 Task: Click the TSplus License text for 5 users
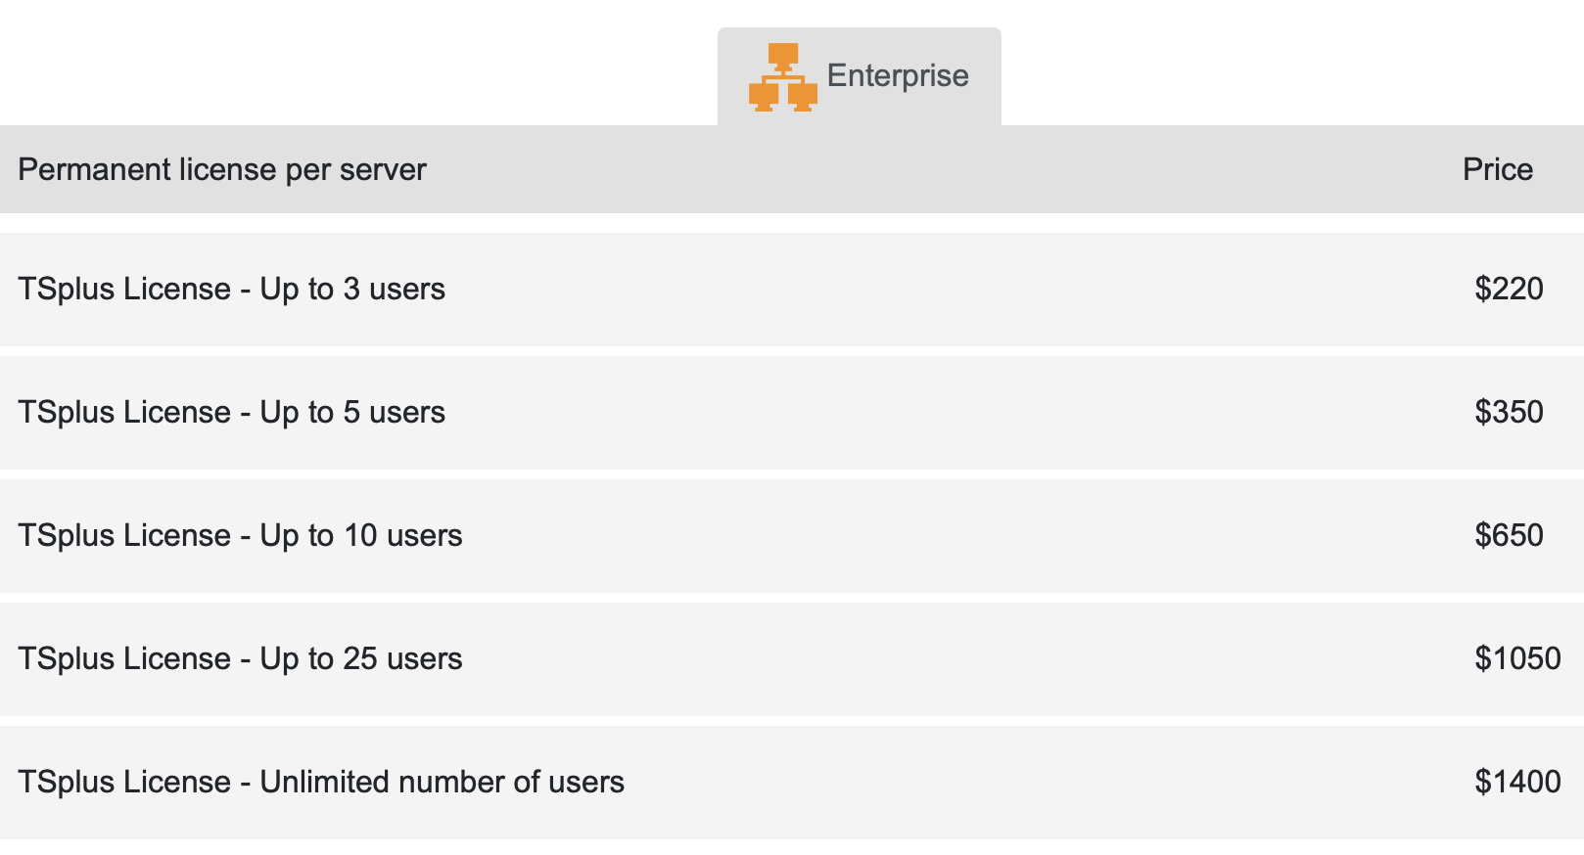[231, 412]
